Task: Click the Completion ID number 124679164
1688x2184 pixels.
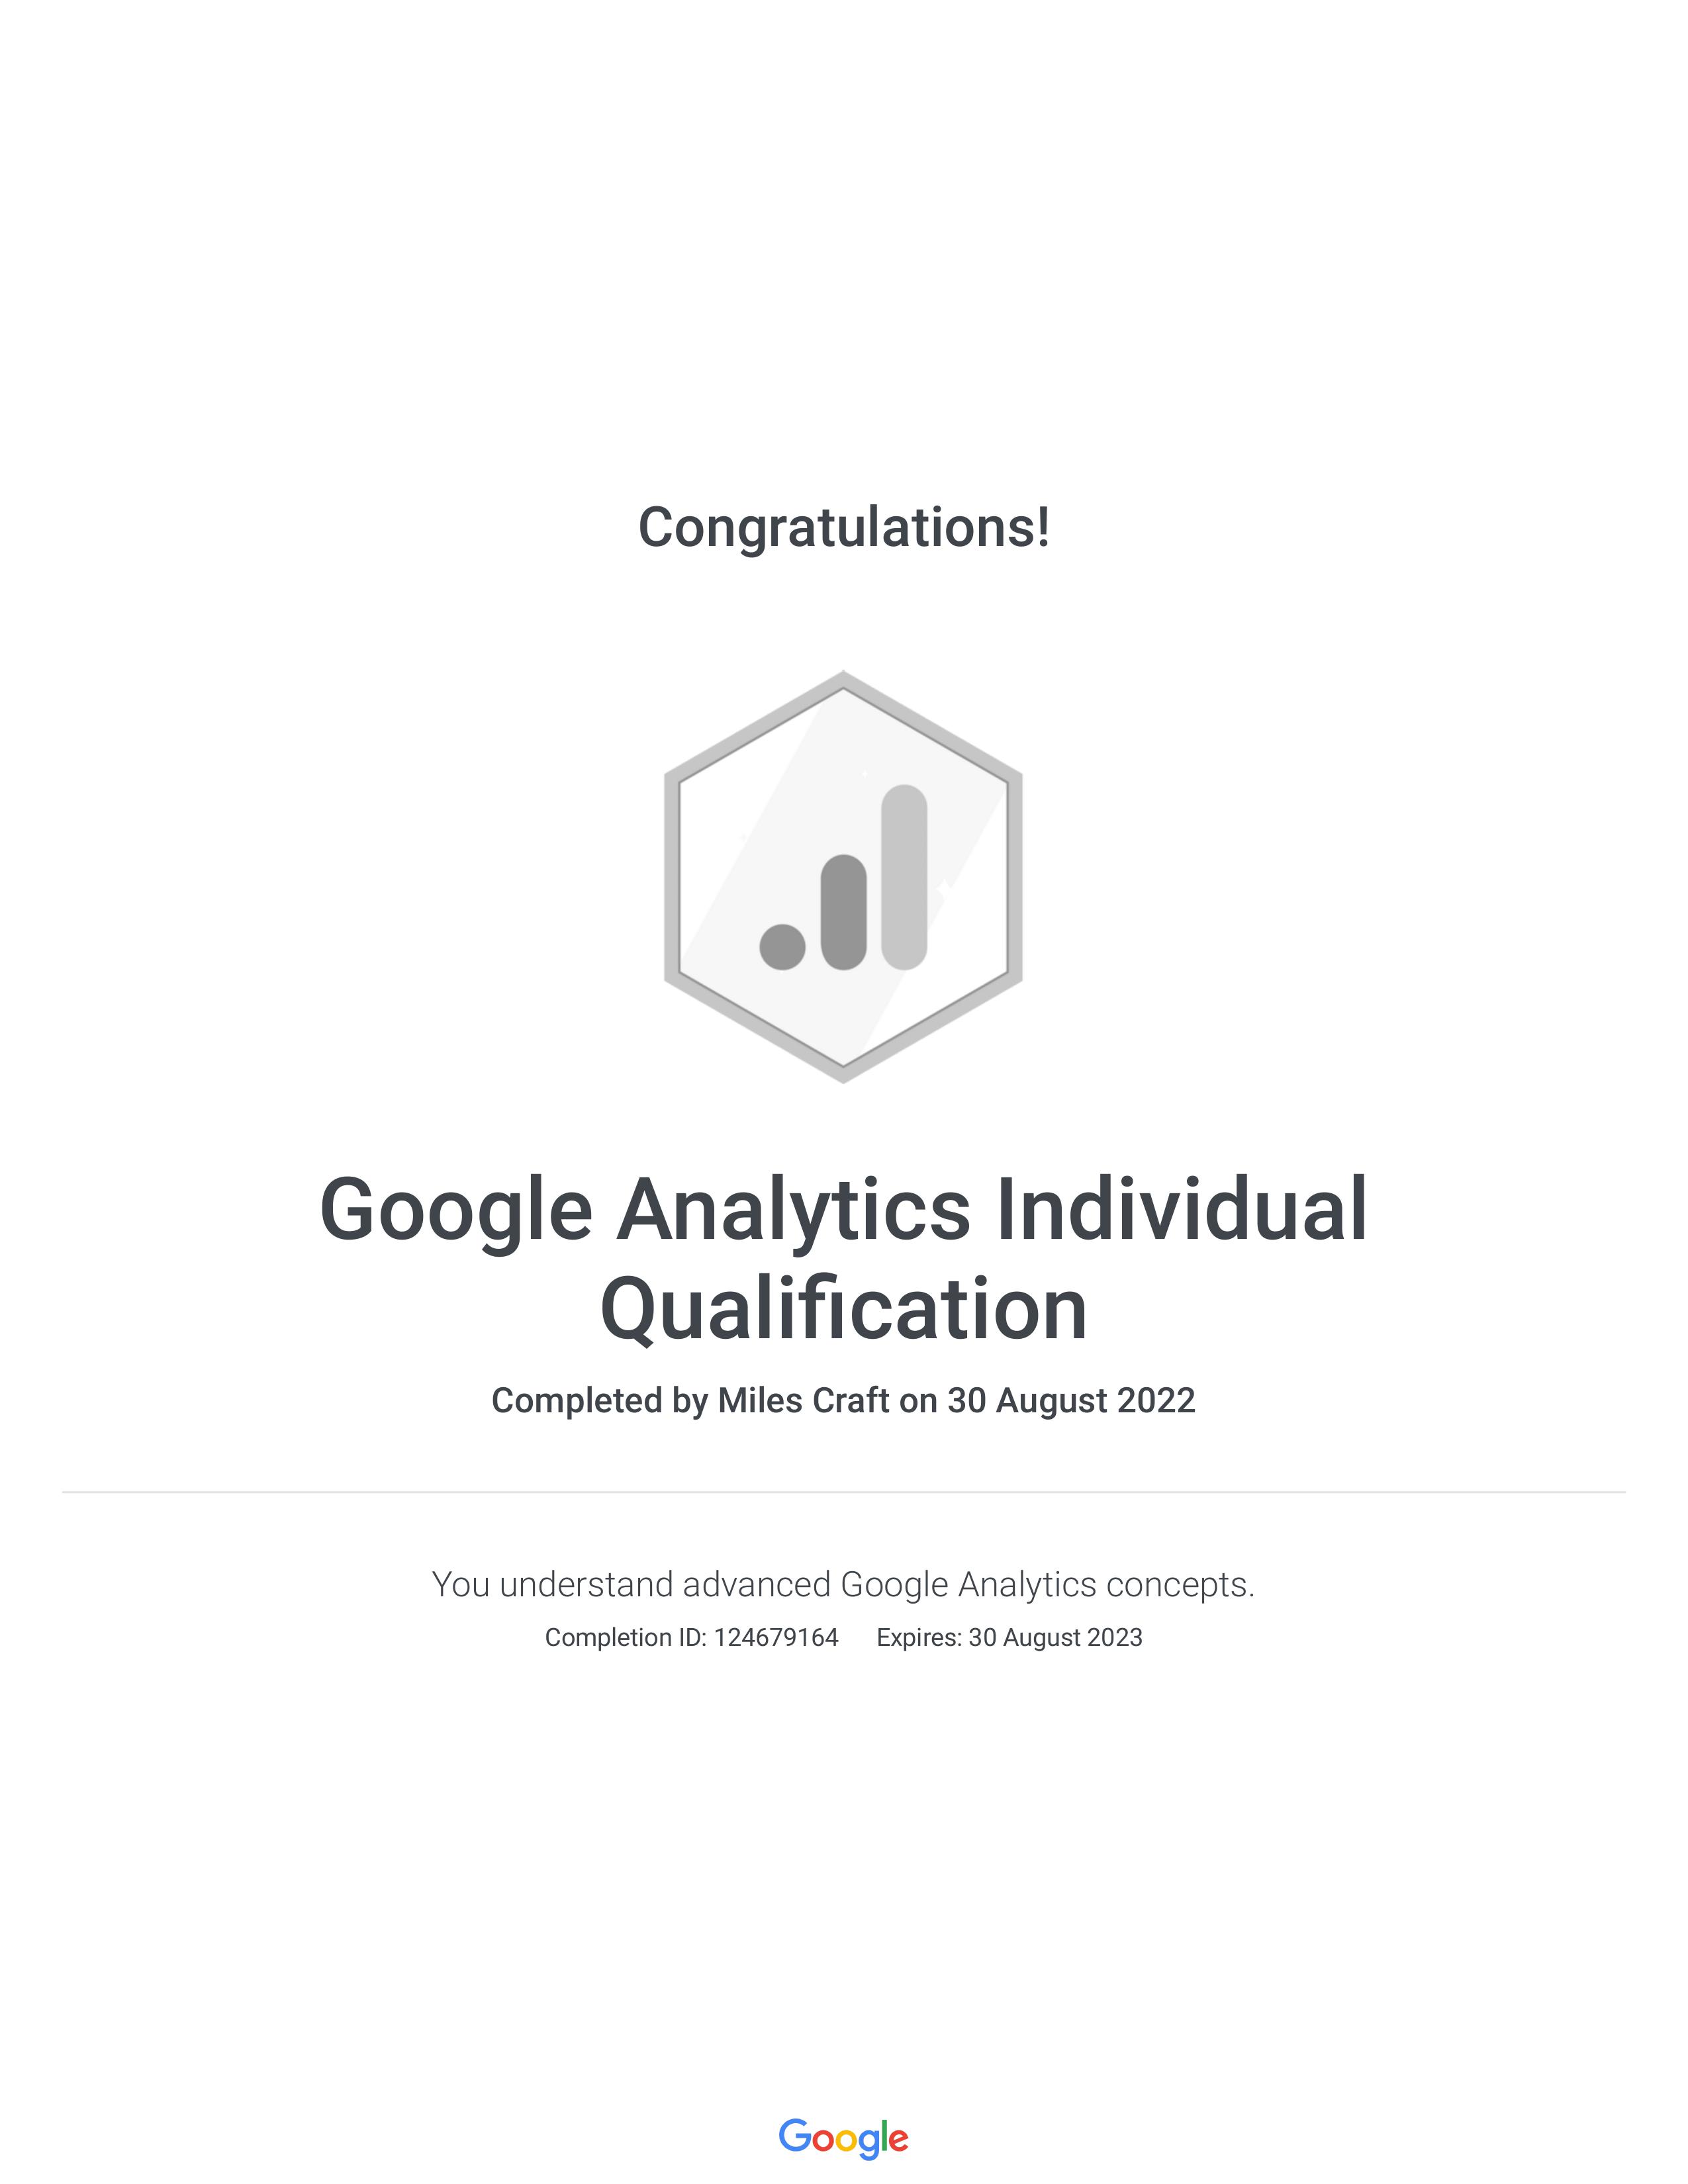Action: pyautogui.click(x=776, y=1637)
